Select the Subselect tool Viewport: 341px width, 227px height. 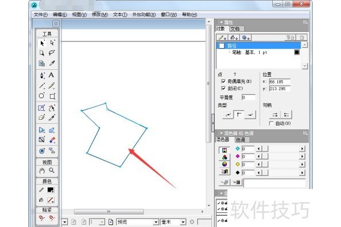(x=52, y=43)
